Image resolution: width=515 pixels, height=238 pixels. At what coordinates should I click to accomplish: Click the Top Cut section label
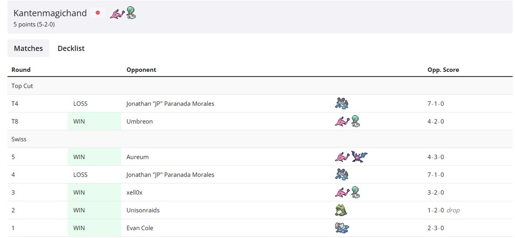coord(22,86)
